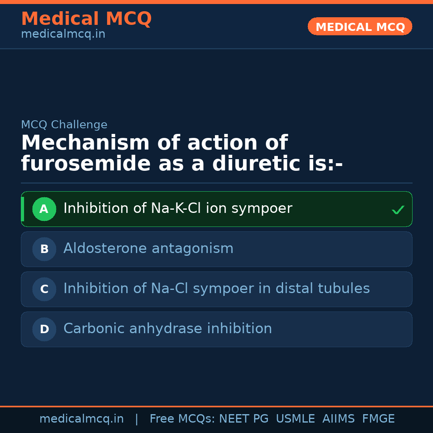Click the furosemide question heading
Viewport: 433px width, 433px height.
182,153
